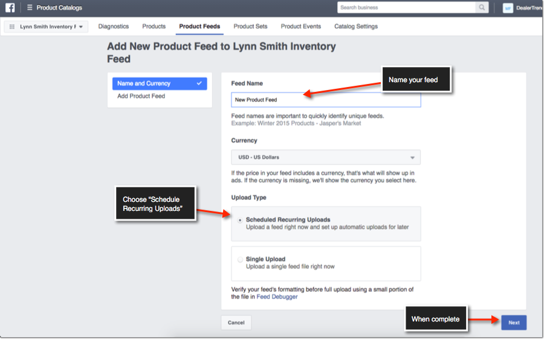Click the 'Example: Winter 2015 Products' hint text
The width and height of the screenshot is (544, 339).
[296, 123]
